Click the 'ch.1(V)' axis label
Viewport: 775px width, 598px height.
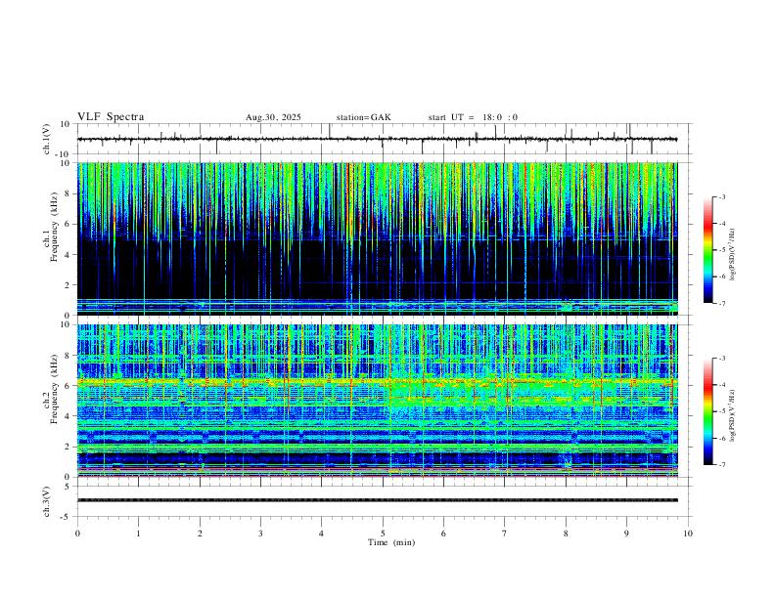click(x=47, y=139)
